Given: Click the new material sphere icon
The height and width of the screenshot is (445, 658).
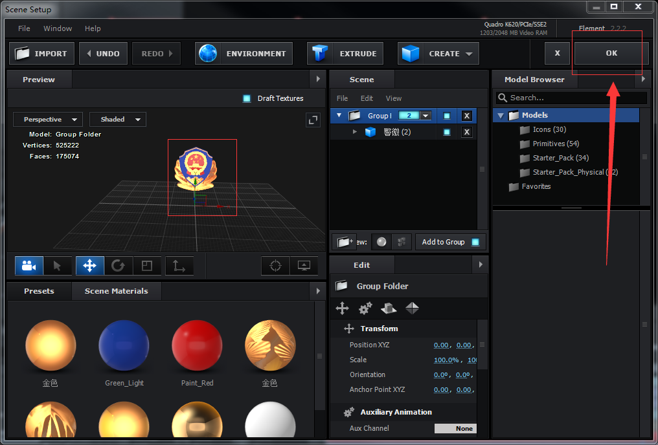Looking at the screenshot, I should [x=381, y=242].
